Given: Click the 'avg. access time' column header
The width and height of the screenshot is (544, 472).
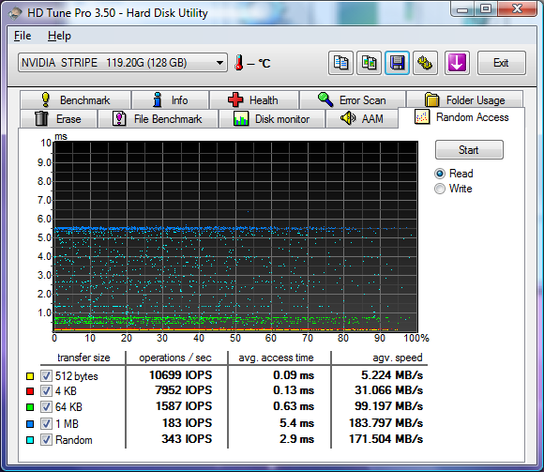Looking at the screenshot, I should click(x=276, y=358).
